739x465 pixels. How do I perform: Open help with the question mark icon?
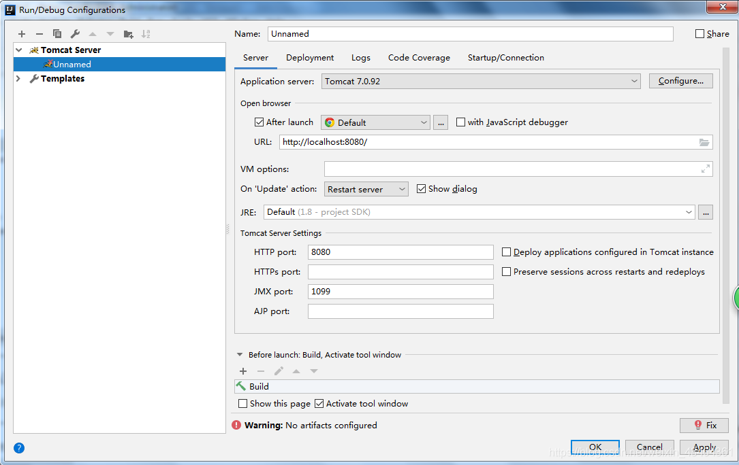coord(19,447)
